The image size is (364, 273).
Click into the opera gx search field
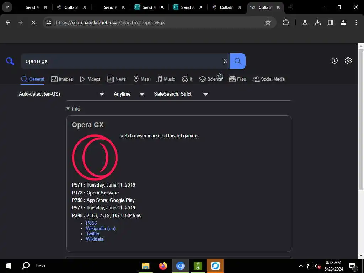122,61
